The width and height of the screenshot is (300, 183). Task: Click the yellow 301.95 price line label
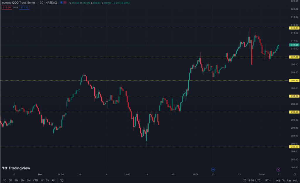pos(294,81)
